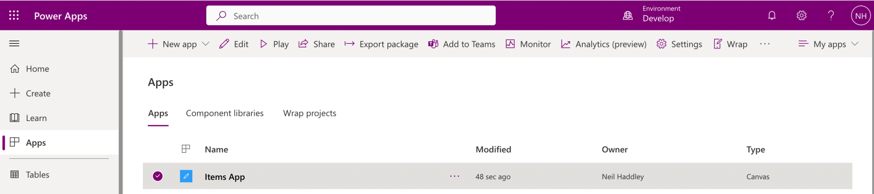Play the selected app
The height and width of the screenshot is (194, 874).
274,44
